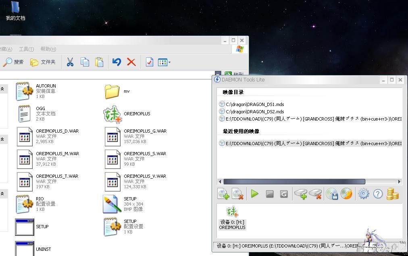Select the OREIMOPLUS_V.WAR file
This screenshot has width=408, height=256.
point(135,181)
